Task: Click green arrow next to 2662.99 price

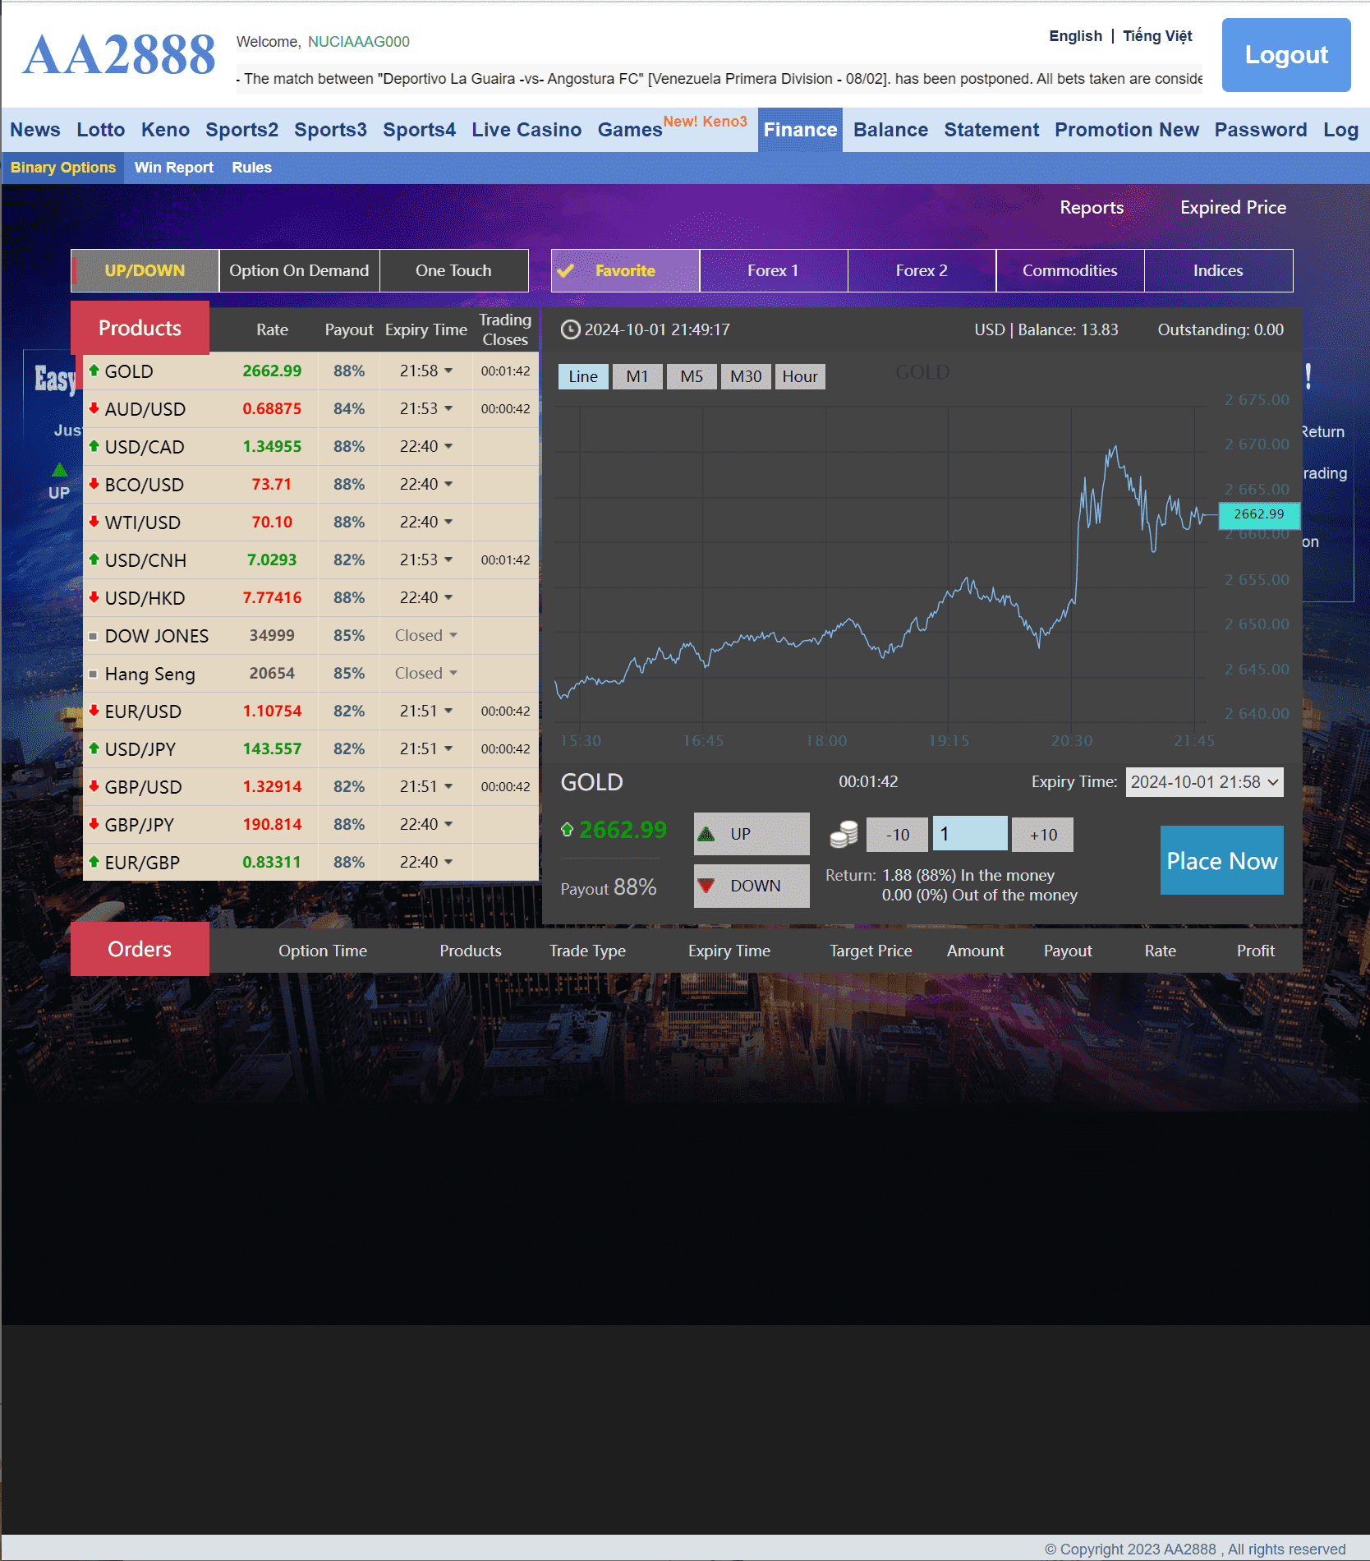Action: (x=567, y=830)
